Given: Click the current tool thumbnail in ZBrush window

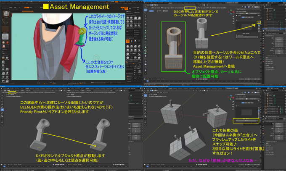Looking at the screenshot, I should pyautogui.click(x=6, y=14).
